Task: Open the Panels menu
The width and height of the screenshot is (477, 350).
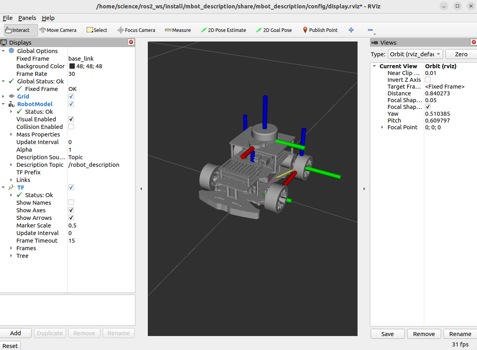Action: [x=27, y=18]
